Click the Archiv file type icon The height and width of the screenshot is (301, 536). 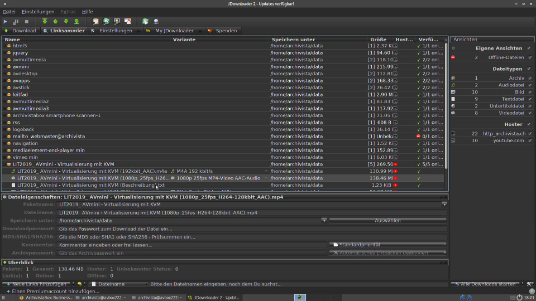tap(453, 78)
